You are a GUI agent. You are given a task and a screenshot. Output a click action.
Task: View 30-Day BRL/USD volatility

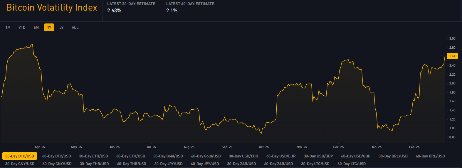(x=393, y=156)
